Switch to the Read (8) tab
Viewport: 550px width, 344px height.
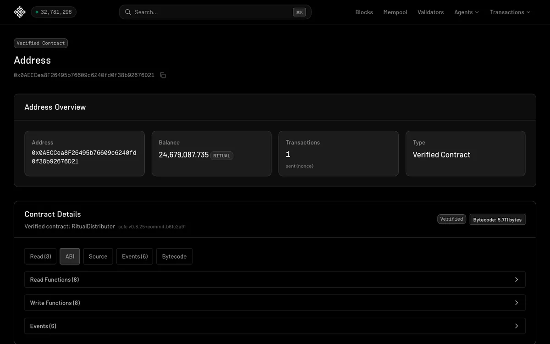click(x=41, y=256)
